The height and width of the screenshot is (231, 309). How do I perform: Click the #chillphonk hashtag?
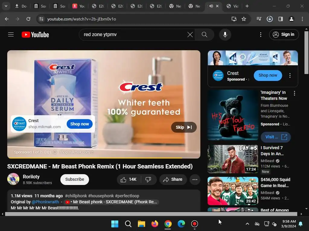[76, 196]
